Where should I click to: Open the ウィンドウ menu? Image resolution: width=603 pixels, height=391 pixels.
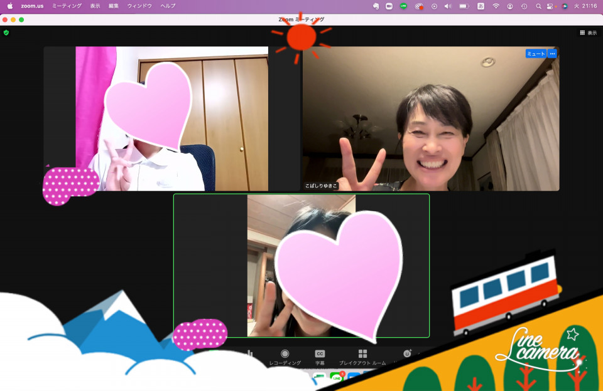(x=139, y=6)
